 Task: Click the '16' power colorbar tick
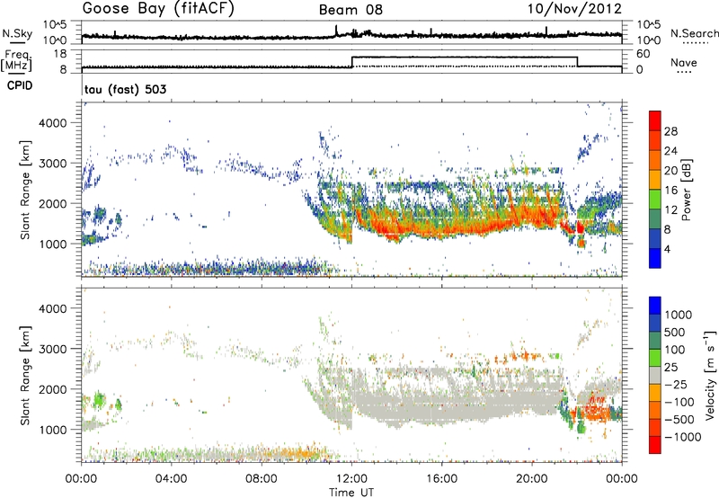pos(670,191)
